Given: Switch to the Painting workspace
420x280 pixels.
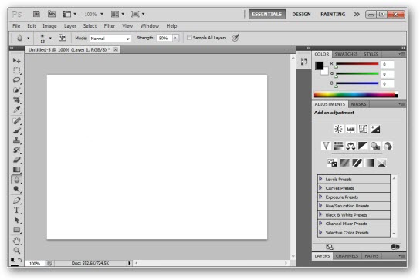Looking at the screenshot, I should tap(333, 14).
